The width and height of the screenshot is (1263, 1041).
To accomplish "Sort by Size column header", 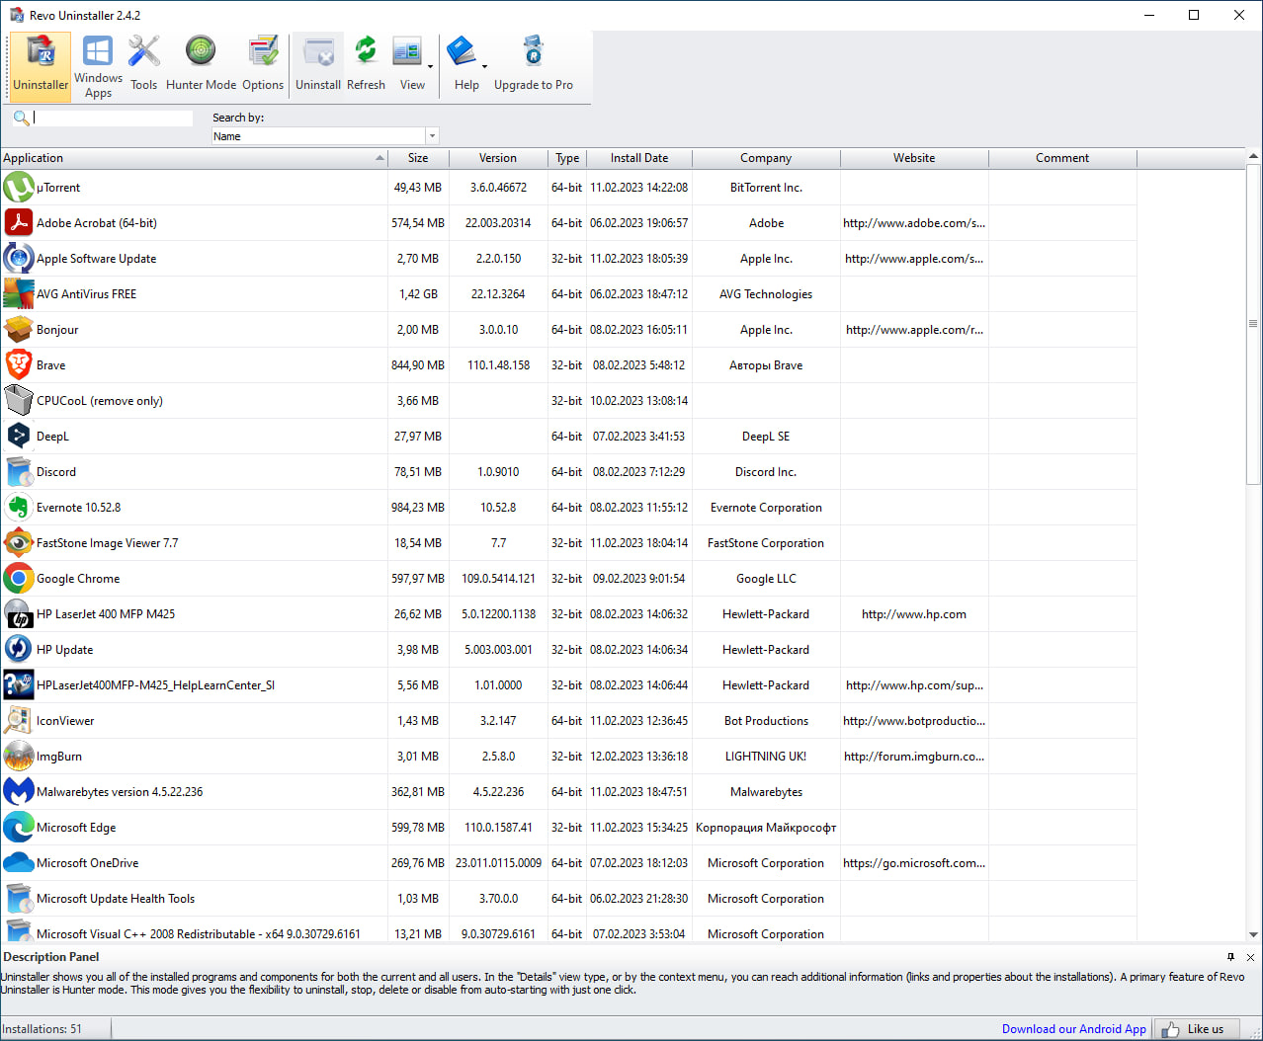I will tap(418, 158).
